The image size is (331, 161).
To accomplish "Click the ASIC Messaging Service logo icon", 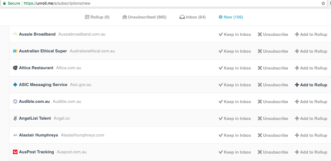I will click(x=15, y=85).
